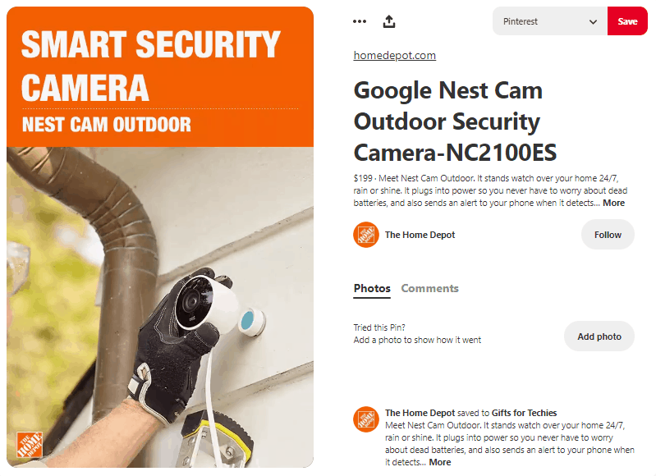Click the board selector chevron arrow

(x=593, y=22)
